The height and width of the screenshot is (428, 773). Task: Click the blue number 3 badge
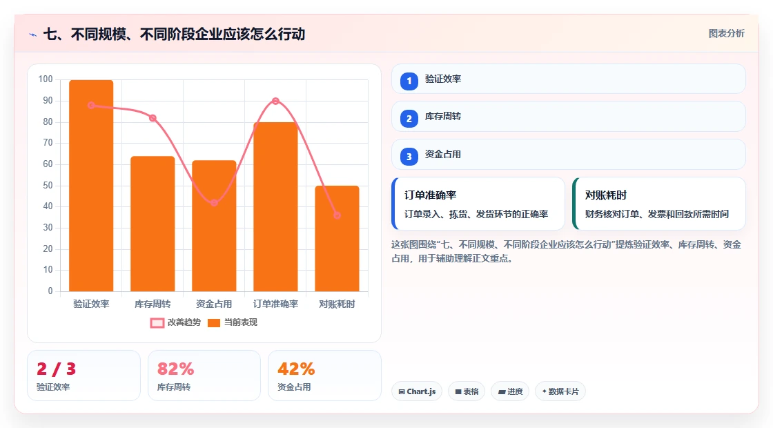409,157
